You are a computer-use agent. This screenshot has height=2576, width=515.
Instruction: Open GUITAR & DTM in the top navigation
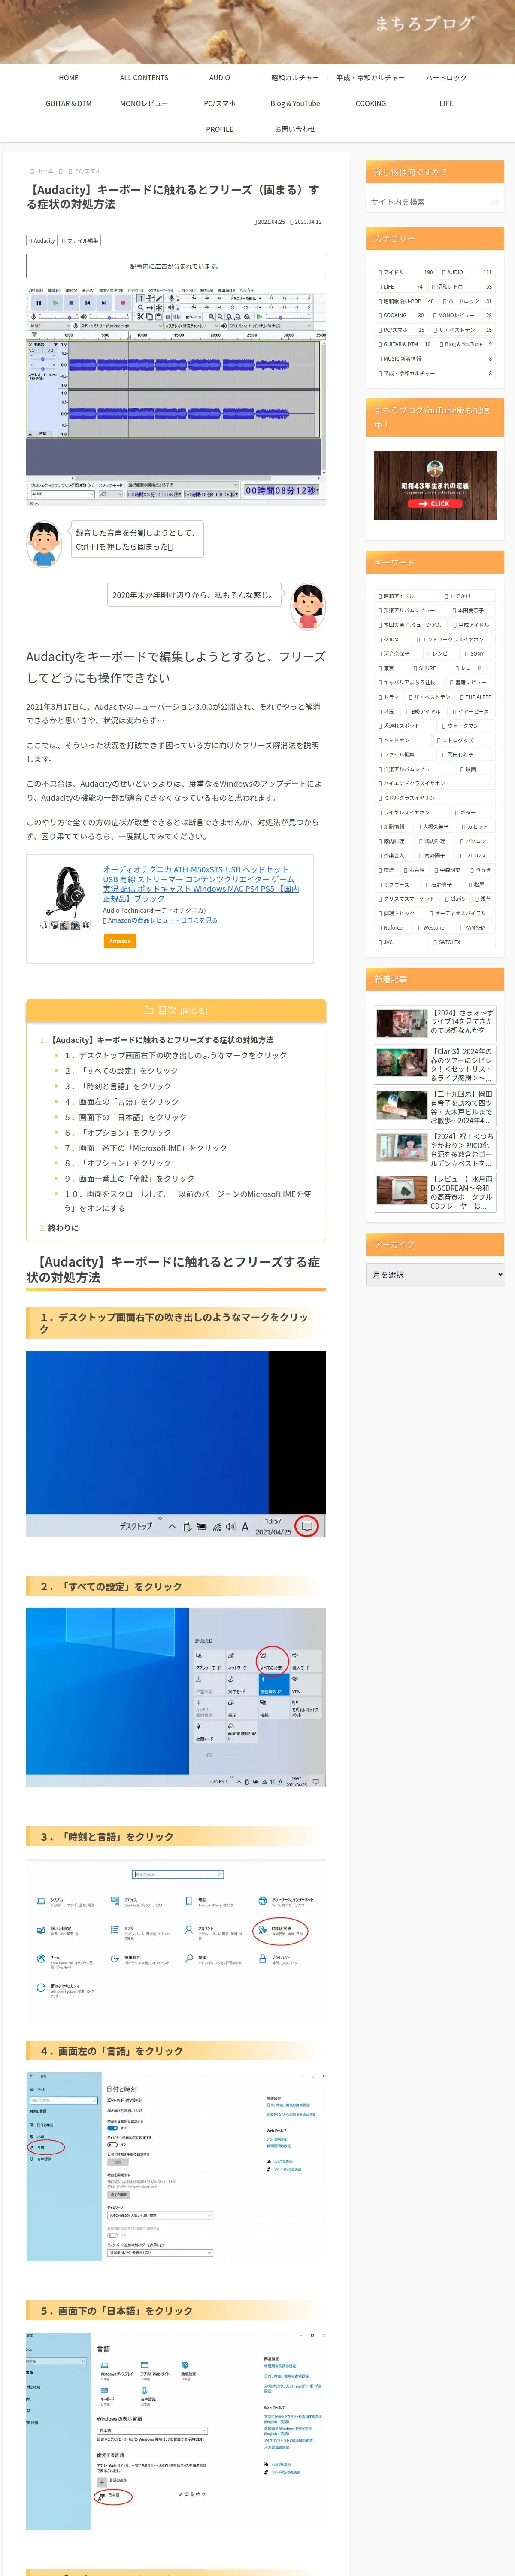[x=68, y=103]
